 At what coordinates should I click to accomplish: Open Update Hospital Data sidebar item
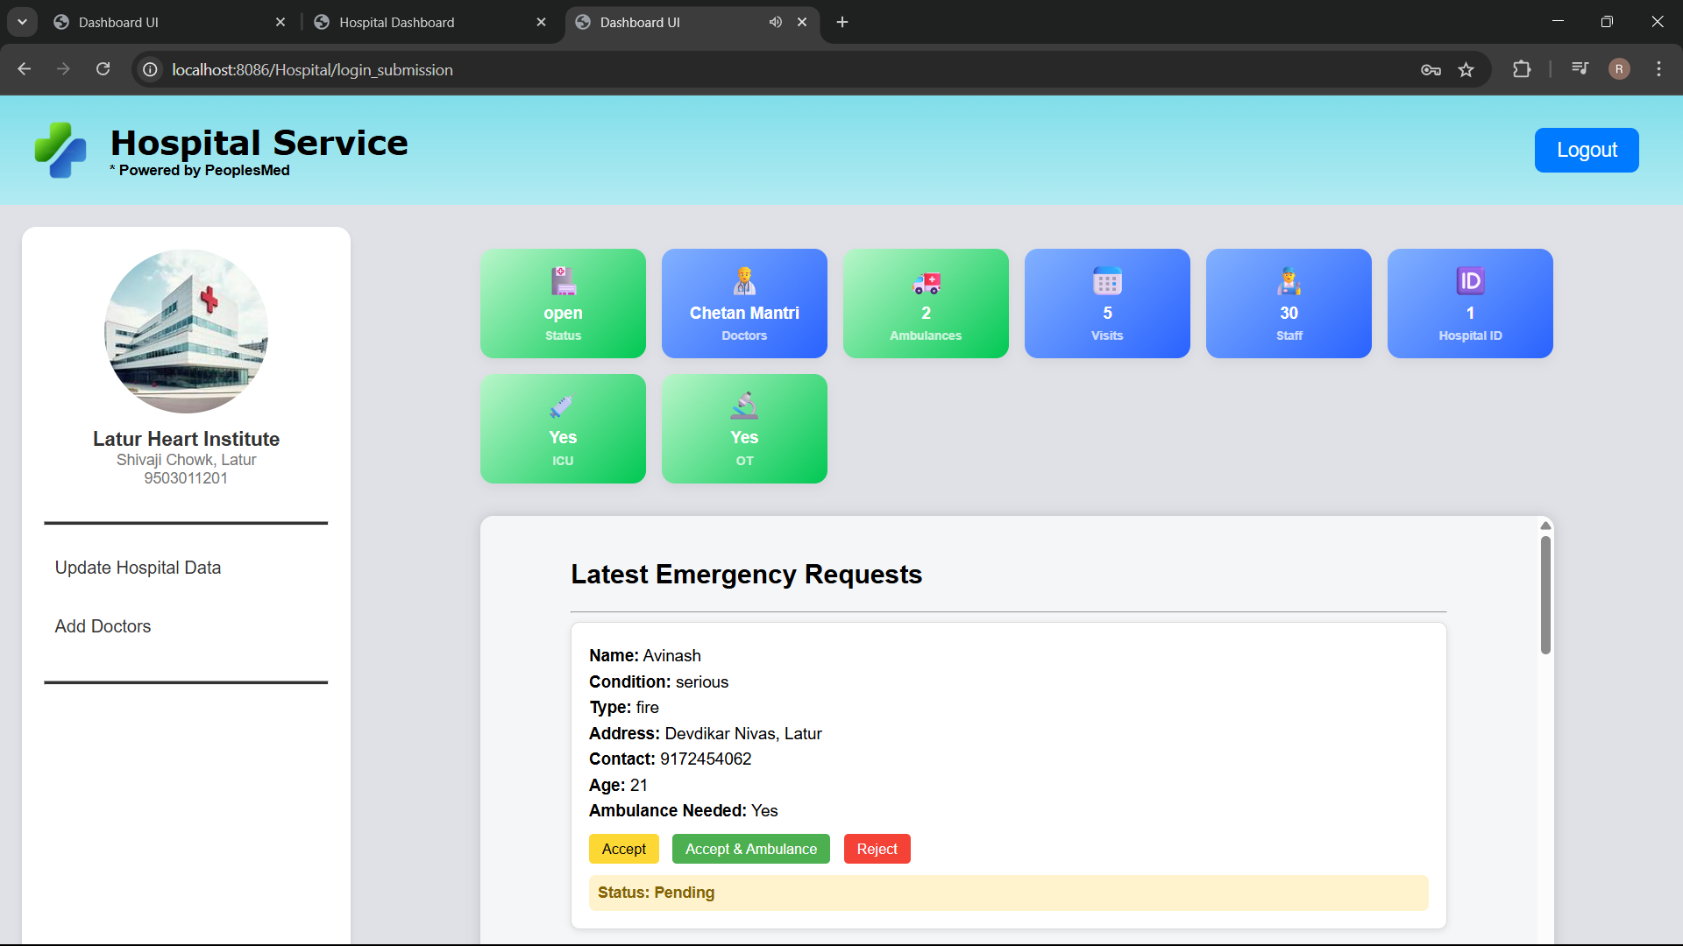point(138,568)
